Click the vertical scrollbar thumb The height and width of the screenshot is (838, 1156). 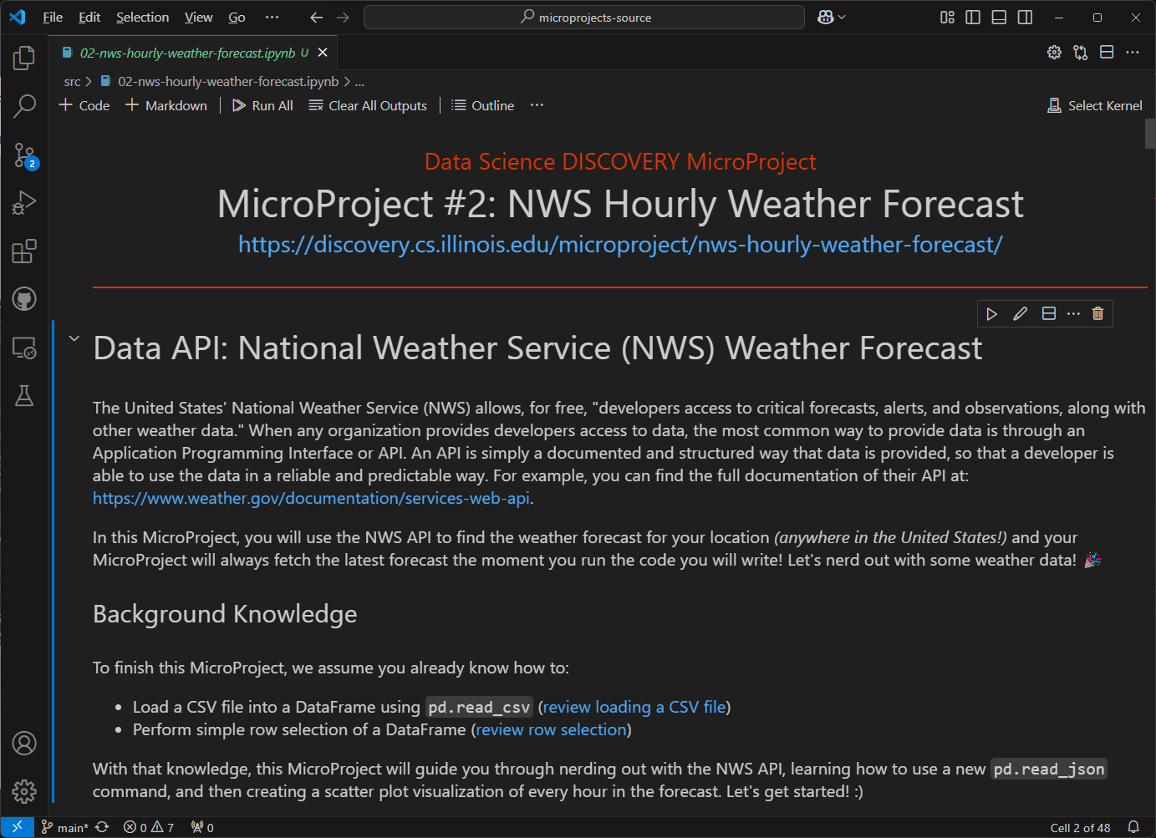(1150, 134)
